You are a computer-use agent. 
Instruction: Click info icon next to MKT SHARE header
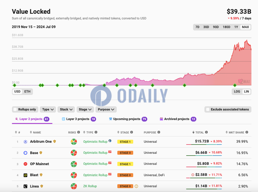tap(247, 132)
